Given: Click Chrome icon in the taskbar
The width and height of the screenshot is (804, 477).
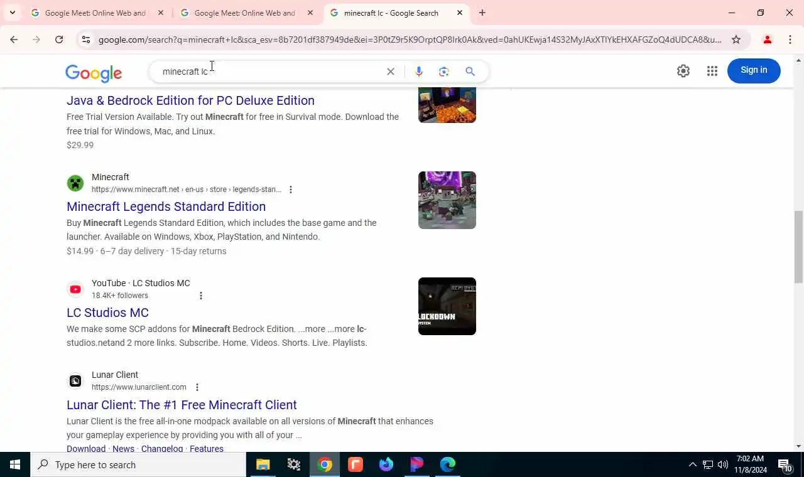Looking at the screenshot, I should (325, 464).
